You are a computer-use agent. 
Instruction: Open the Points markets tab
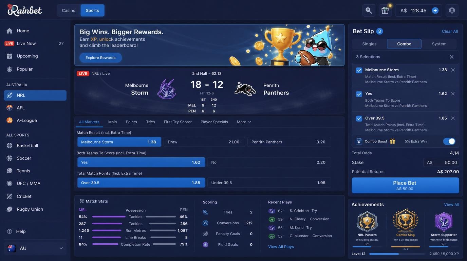[x=131, y=122]
